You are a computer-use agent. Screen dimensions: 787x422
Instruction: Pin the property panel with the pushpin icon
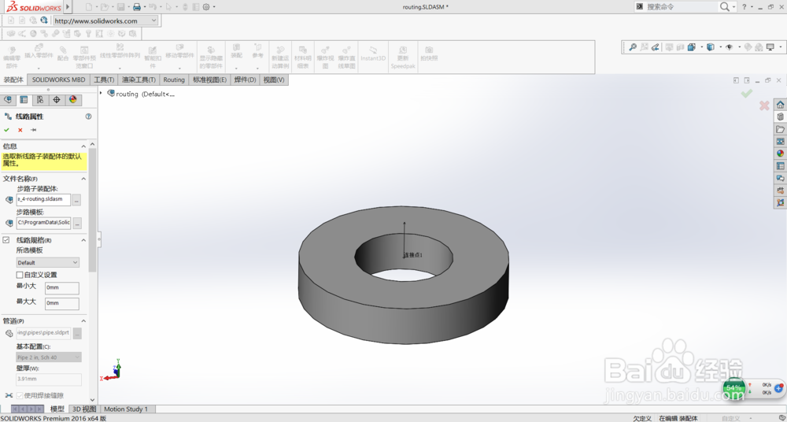pos(34,130)
